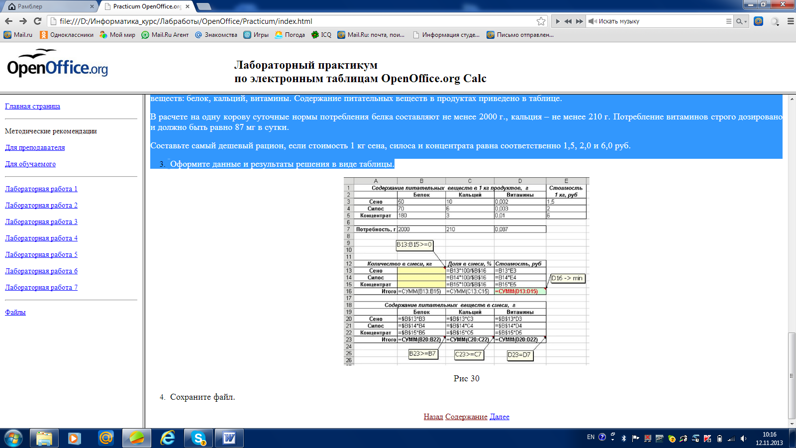Viewport: 796px width, 448px height.
Task: Open the Знакомства bookmark
Action: click(216, 35)
